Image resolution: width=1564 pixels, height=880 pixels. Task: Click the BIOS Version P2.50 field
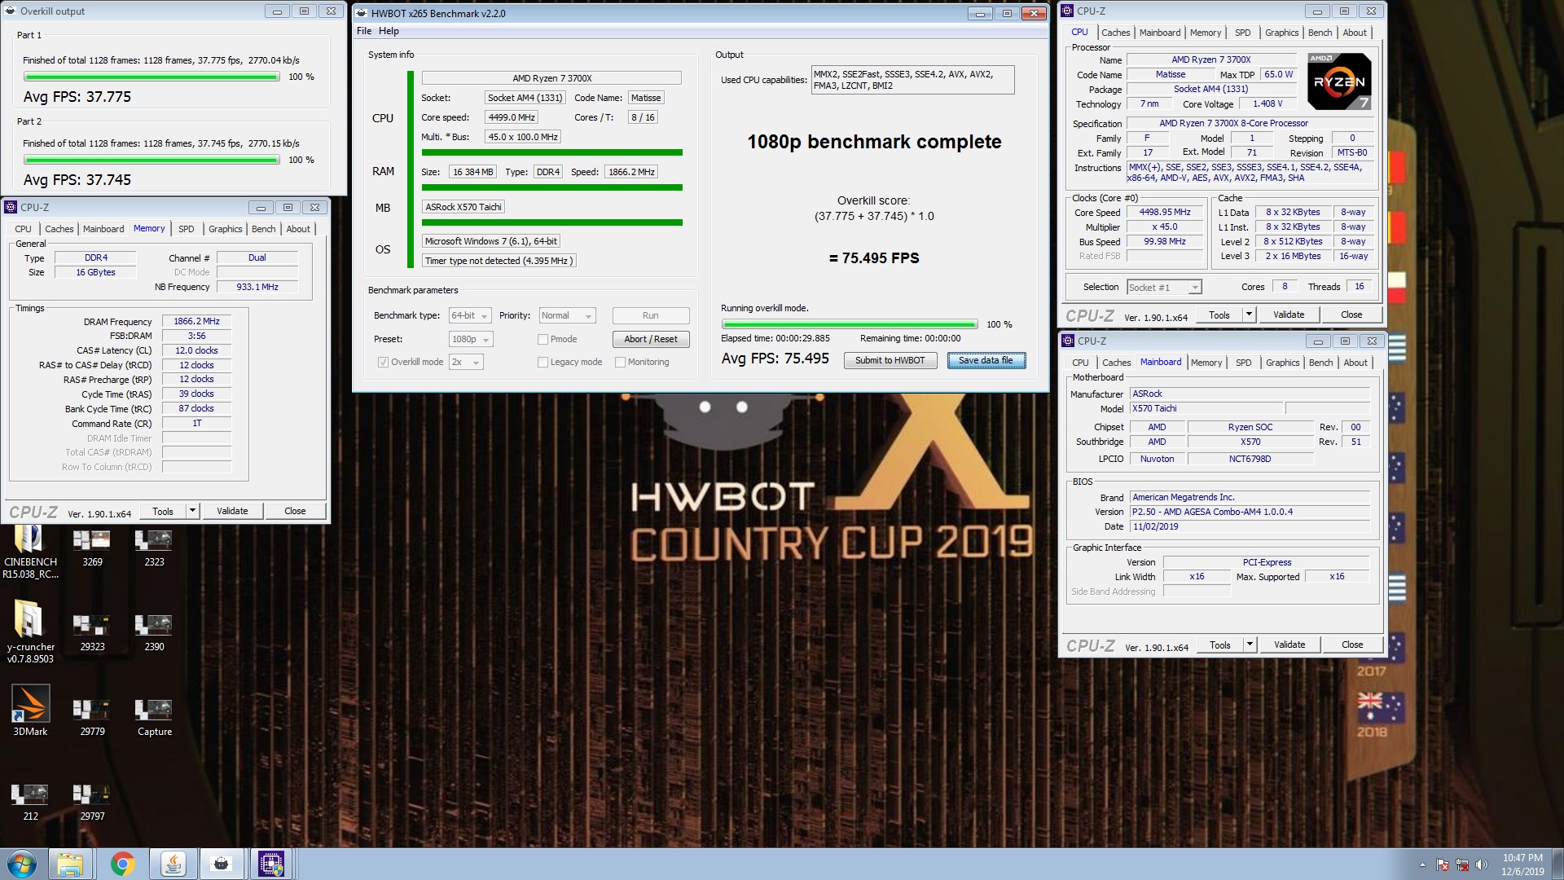pos(1250,512)
